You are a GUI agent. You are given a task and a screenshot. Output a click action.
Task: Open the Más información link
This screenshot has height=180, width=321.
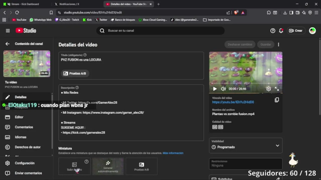click(173, 153)
